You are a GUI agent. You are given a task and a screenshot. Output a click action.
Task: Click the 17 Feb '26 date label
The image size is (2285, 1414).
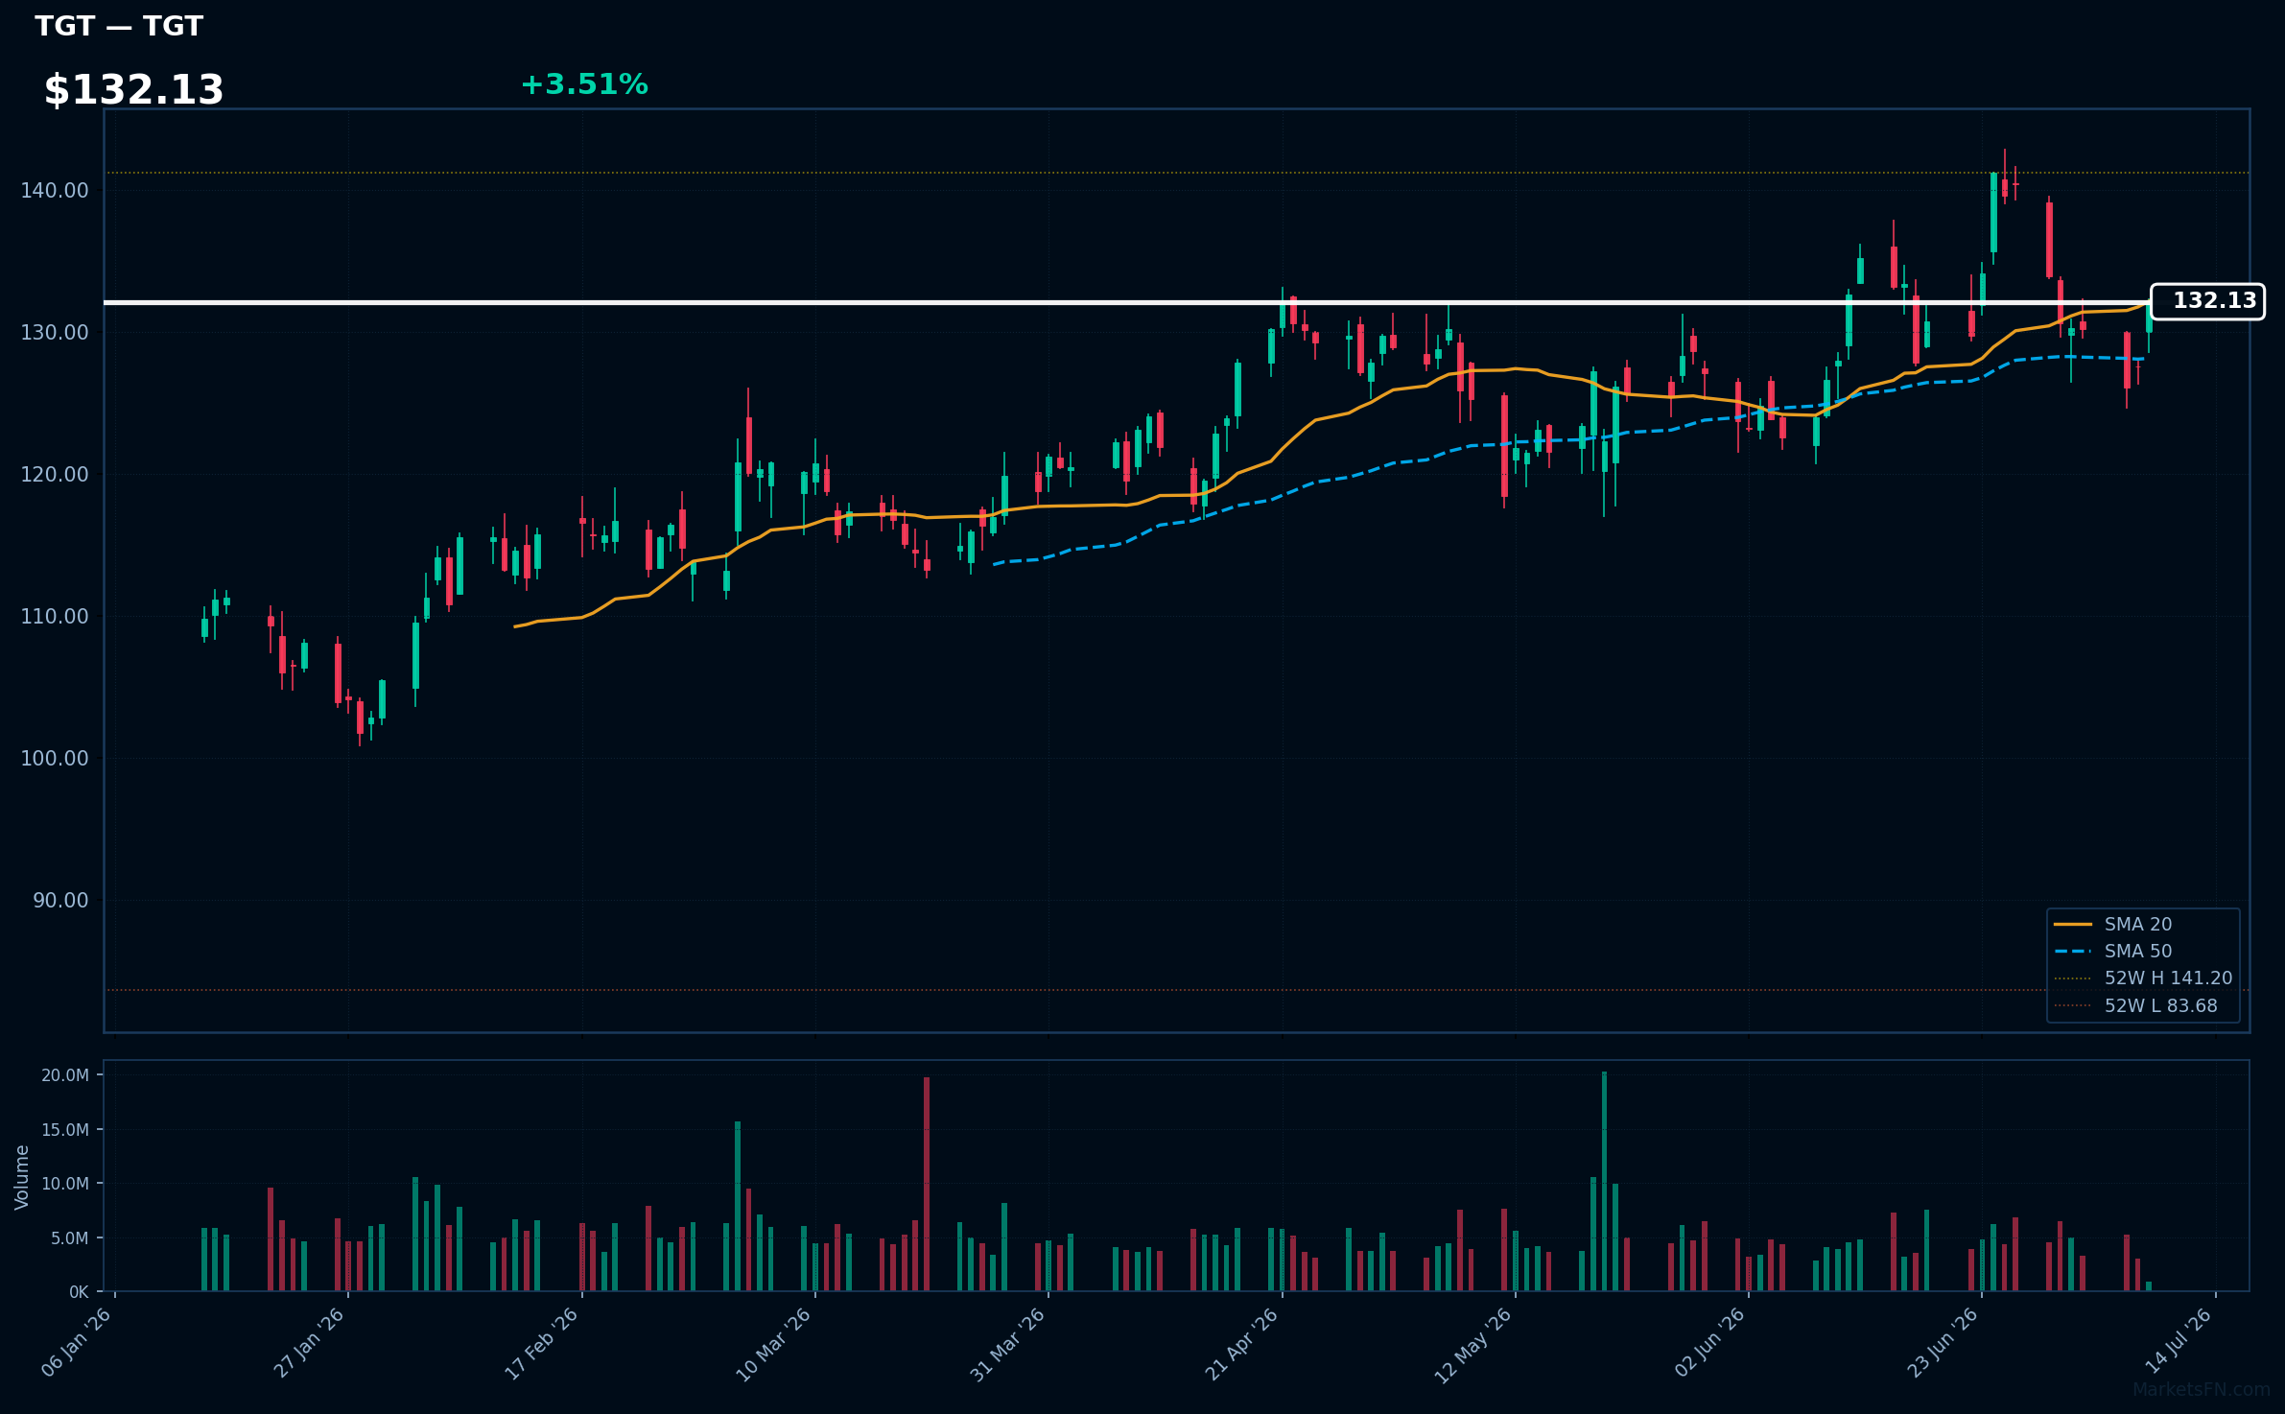[542, 1342]
